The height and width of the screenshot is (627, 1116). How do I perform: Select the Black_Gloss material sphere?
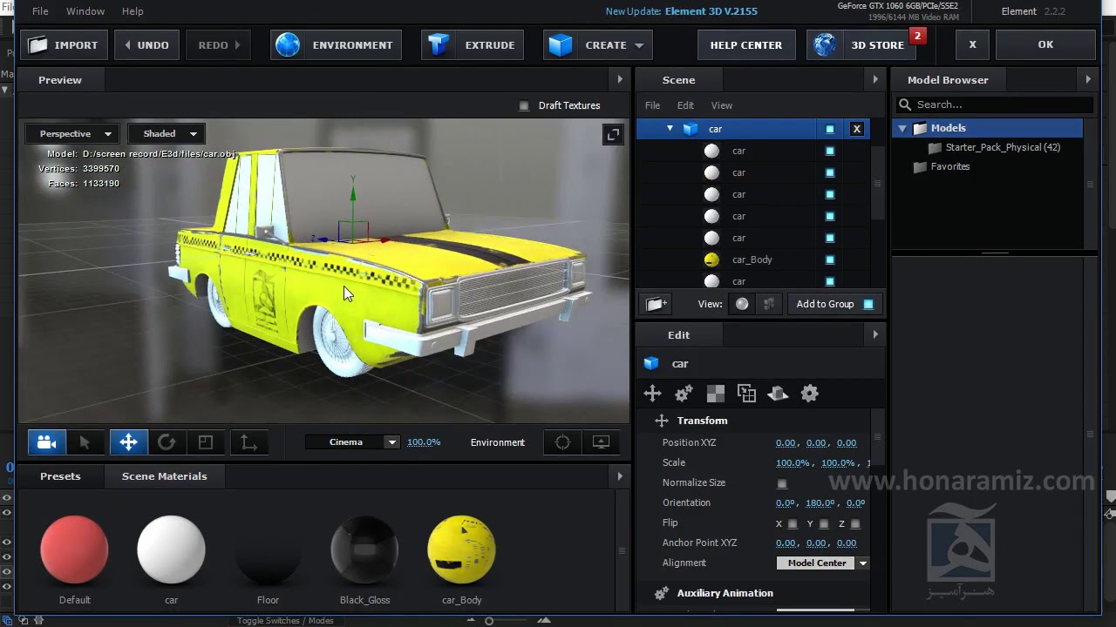point(364,549)
